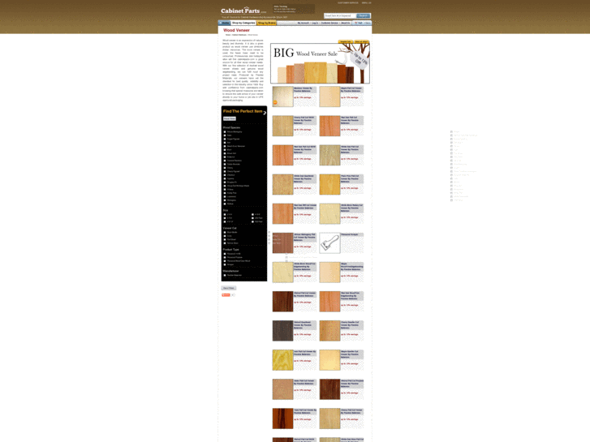Open the African Mahogany Flat Cut thumbnail
This screenshot has height=442, width=590.
282,242
